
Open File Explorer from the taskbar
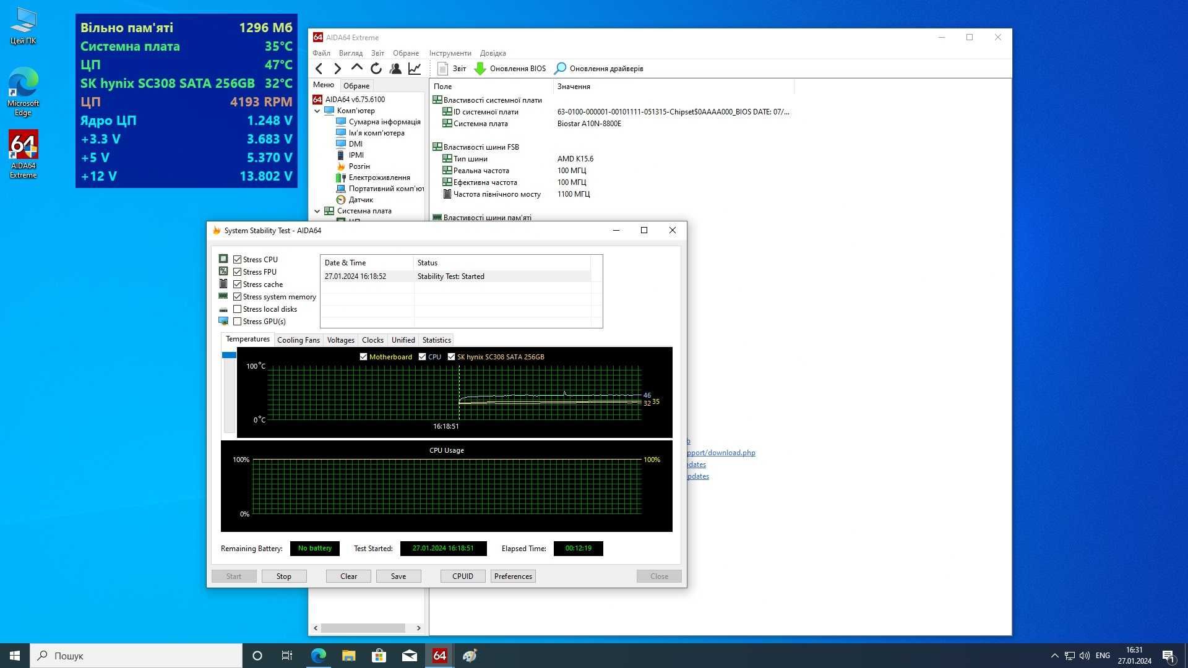pyautogui.click(x=348, y=656)
